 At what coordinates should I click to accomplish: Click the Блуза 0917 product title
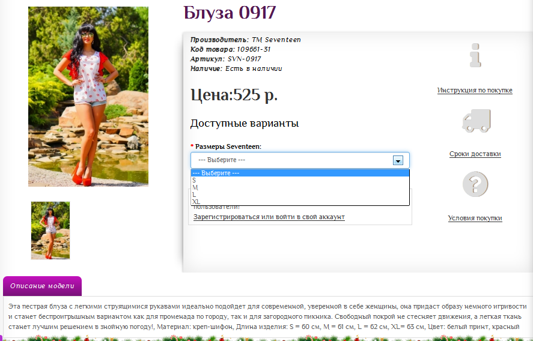[230, 13]
